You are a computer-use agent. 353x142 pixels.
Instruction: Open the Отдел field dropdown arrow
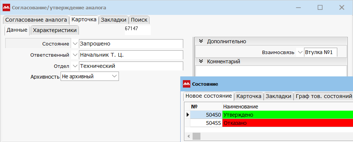click(75, 66)
